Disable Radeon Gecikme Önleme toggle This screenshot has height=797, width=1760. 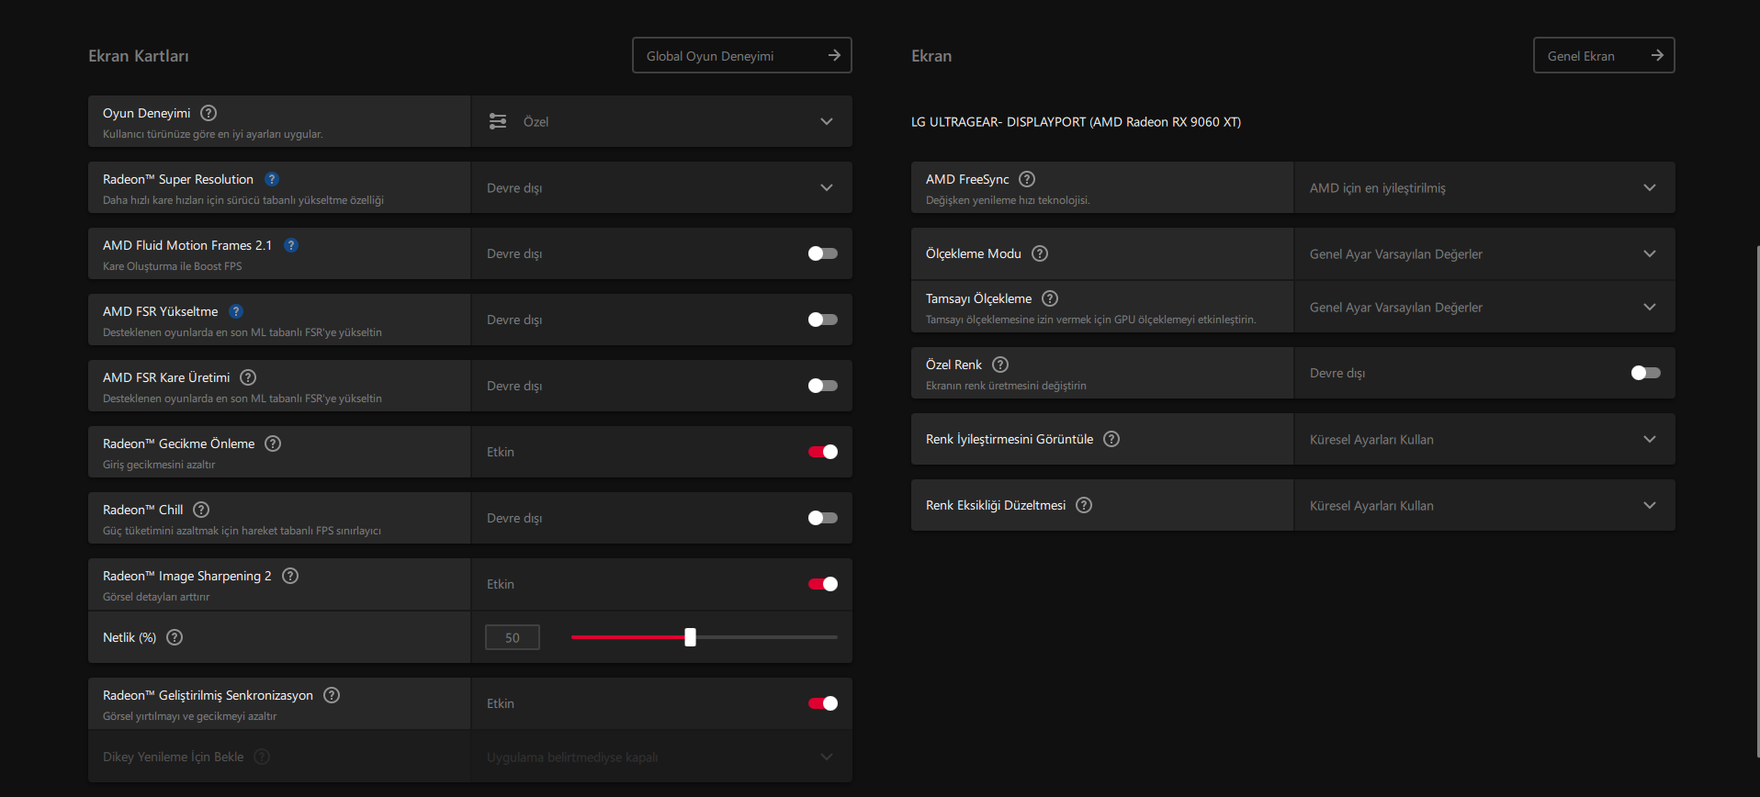[823, 452]
